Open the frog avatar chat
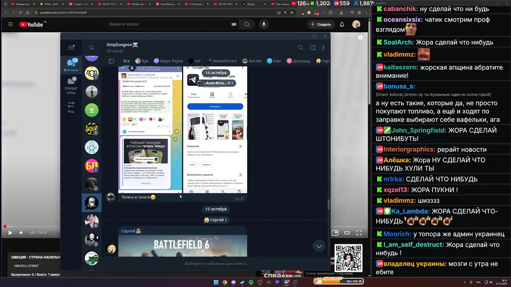 (92, 258)
